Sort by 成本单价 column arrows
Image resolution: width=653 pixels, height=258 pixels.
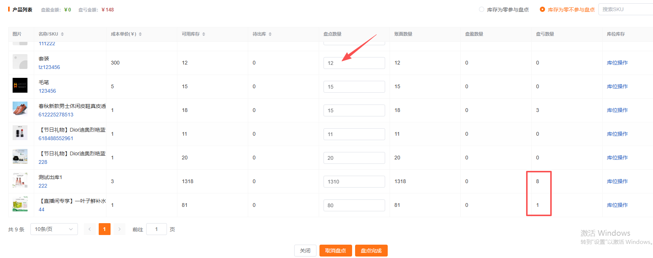[140, 34]
